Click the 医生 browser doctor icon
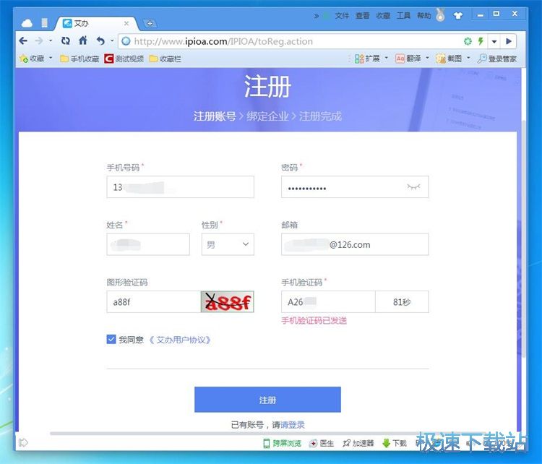The image size is (542, 464). pyautogui.click(x=322, y=443)
